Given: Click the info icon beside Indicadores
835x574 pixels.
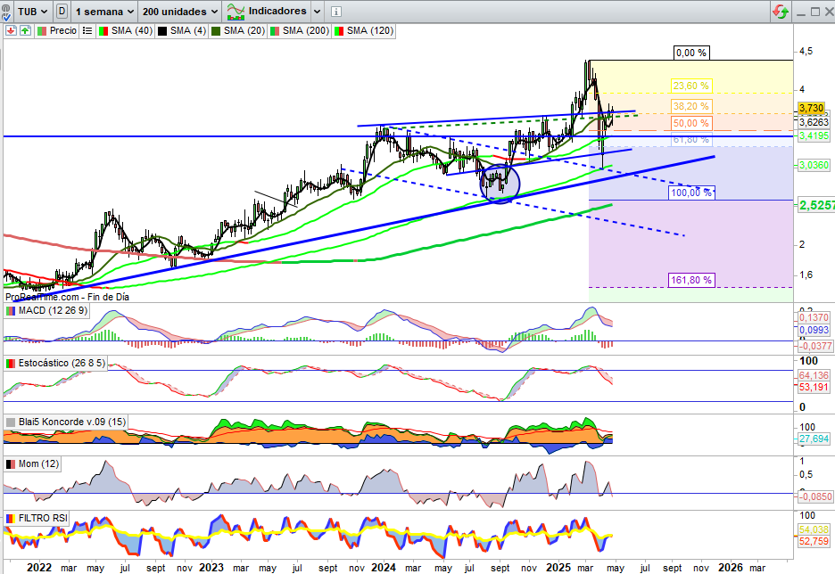Looking at the screenshot, I should pos(336,12).
